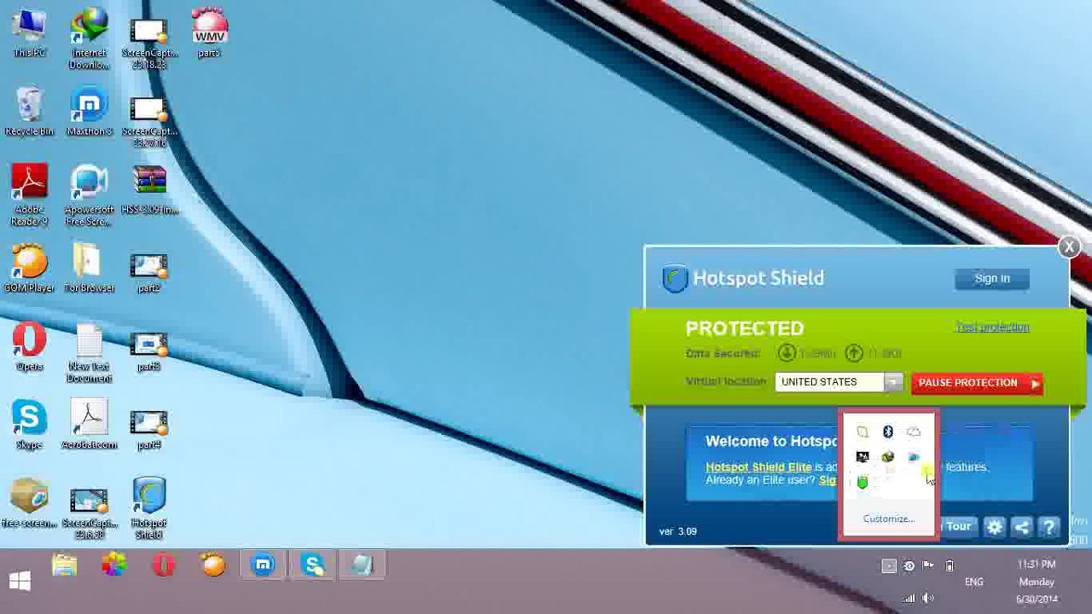Click the battery icon in system tray
Screen dimensions: 1092x614
[x=949, y=565]
